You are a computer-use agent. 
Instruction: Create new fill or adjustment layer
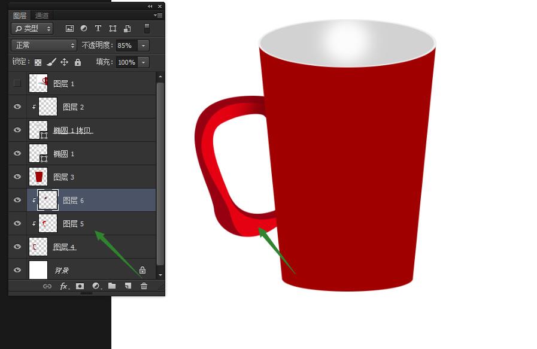coord(96,286)
